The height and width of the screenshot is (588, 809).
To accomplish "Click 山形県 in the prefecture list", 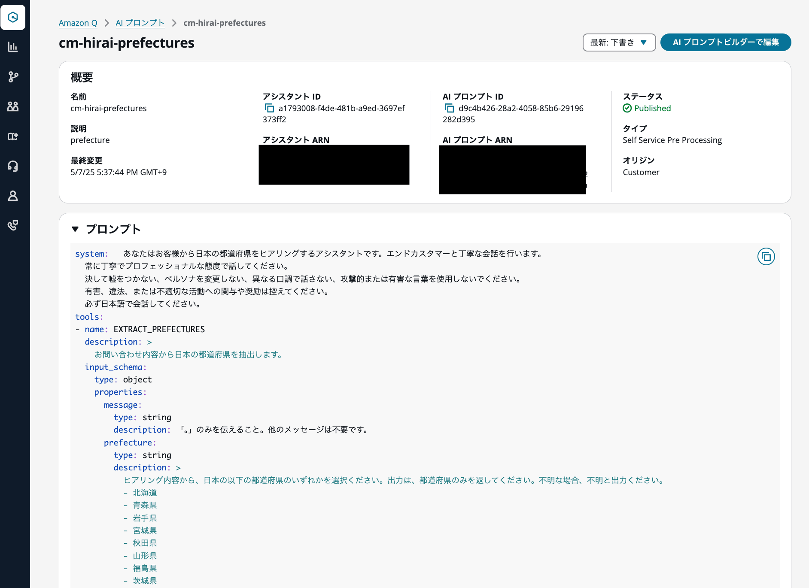I will pos(145,556).
